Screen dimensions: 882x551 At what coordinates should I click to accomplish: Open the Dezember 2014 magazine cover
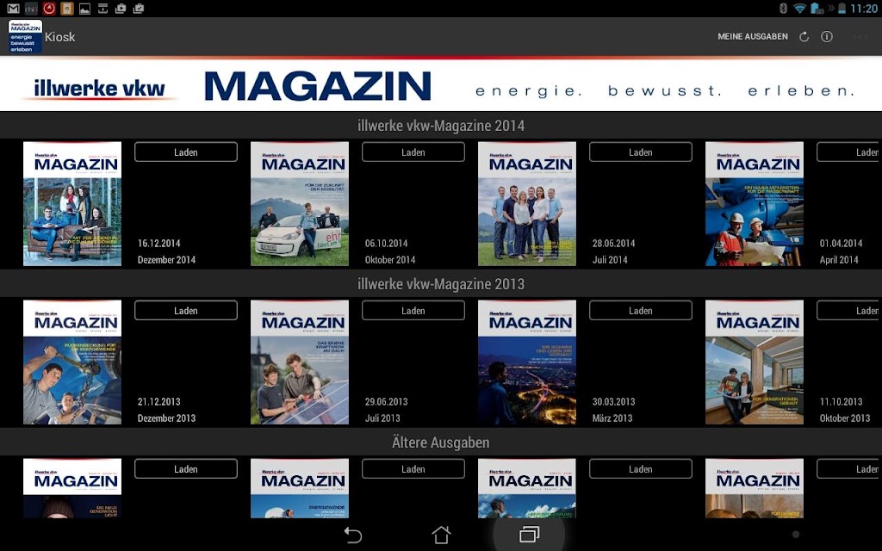(72, 203)
